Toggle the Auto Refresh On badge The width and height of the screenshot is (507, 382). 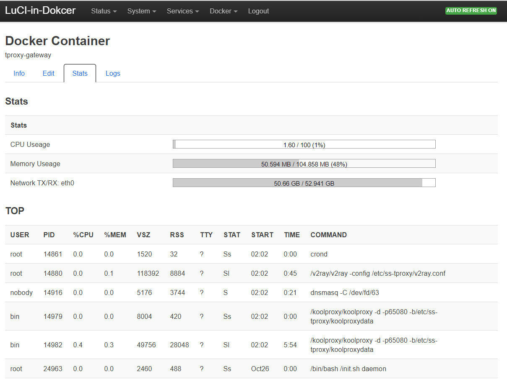click(471, 10)
